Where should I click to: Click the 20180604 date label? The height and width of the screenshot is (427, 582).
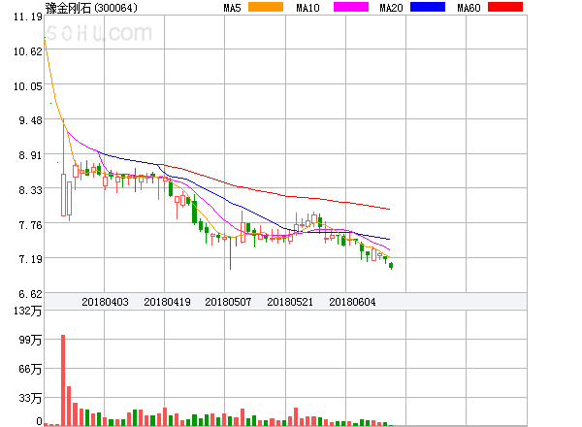(352, 302)
